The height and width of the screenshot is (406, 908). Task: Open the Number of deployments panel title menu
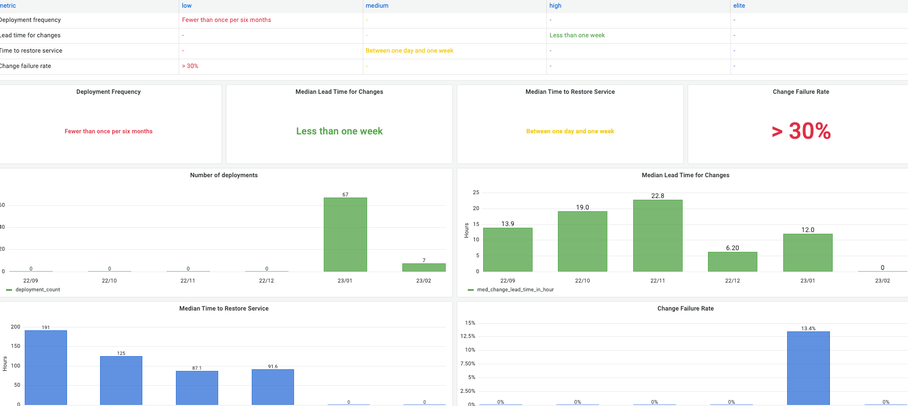pyautogui.click(x=224, y=175)
